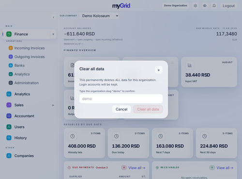Click the purple Outgoing invoices icon
Screen dimensions: 242x179
11,57
